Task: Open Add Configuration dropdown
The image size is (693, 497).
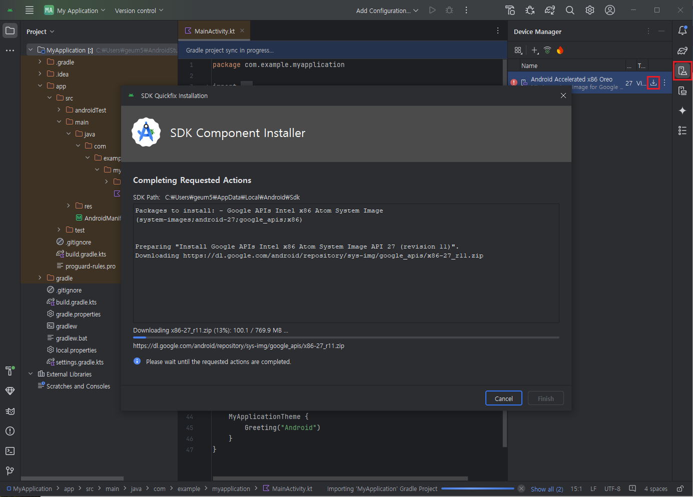Action: (387, 10)
